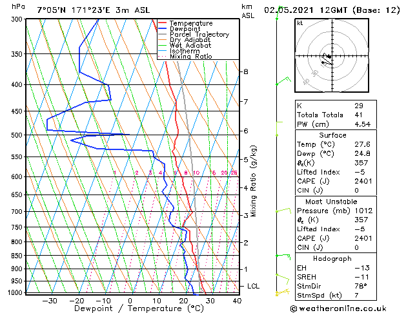Click the hodograph wind plot circle
The width and height of the screenshot is (406, 313).
pos(332,55)
